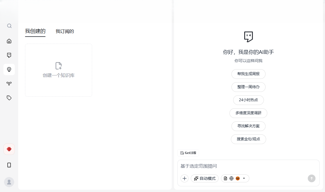Click the Get日报 chip
The image size is (325, 192).
tap(188, 153)
